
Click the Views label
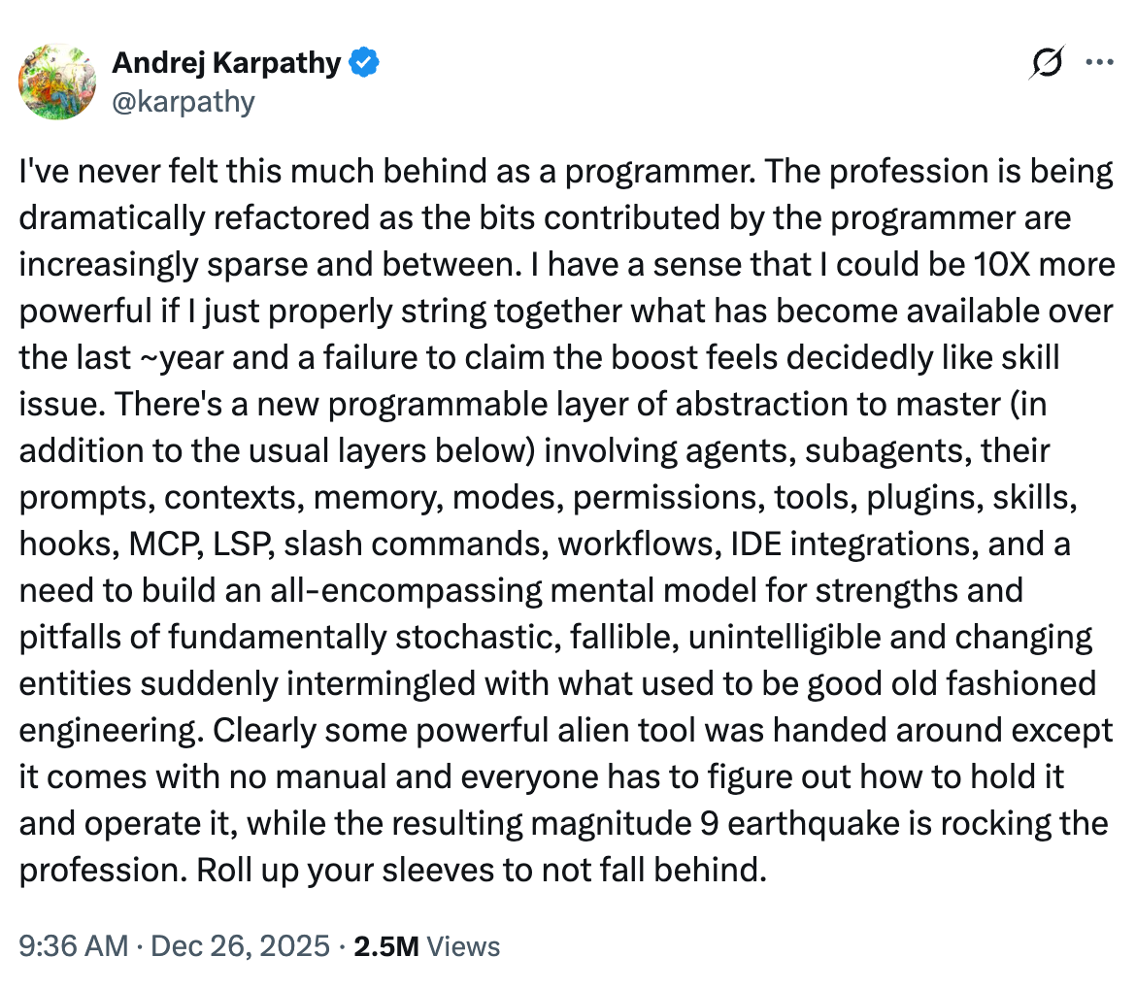463,946
